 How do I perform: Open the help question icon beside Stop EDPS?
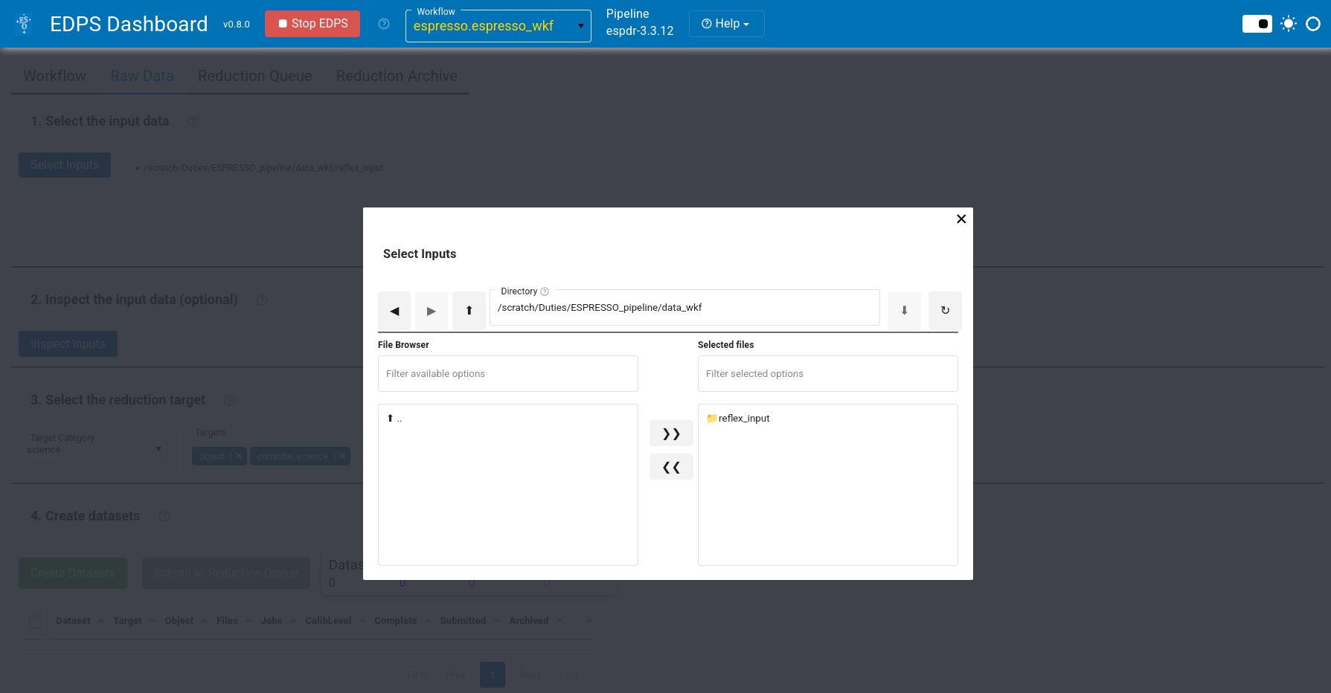click(384, 24)
